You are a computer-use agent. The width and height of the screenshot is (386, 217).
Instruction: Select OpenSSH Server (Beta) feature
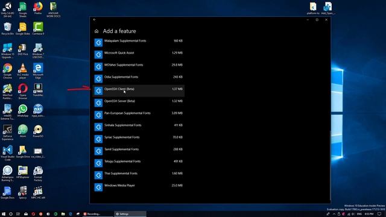click(x=139, y=103)
